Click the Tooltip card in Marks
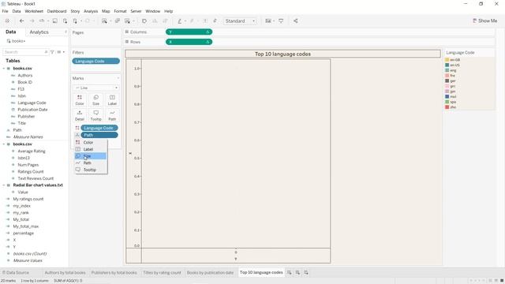505x284 pixels. pyautogui.click(x=96, y=115)
